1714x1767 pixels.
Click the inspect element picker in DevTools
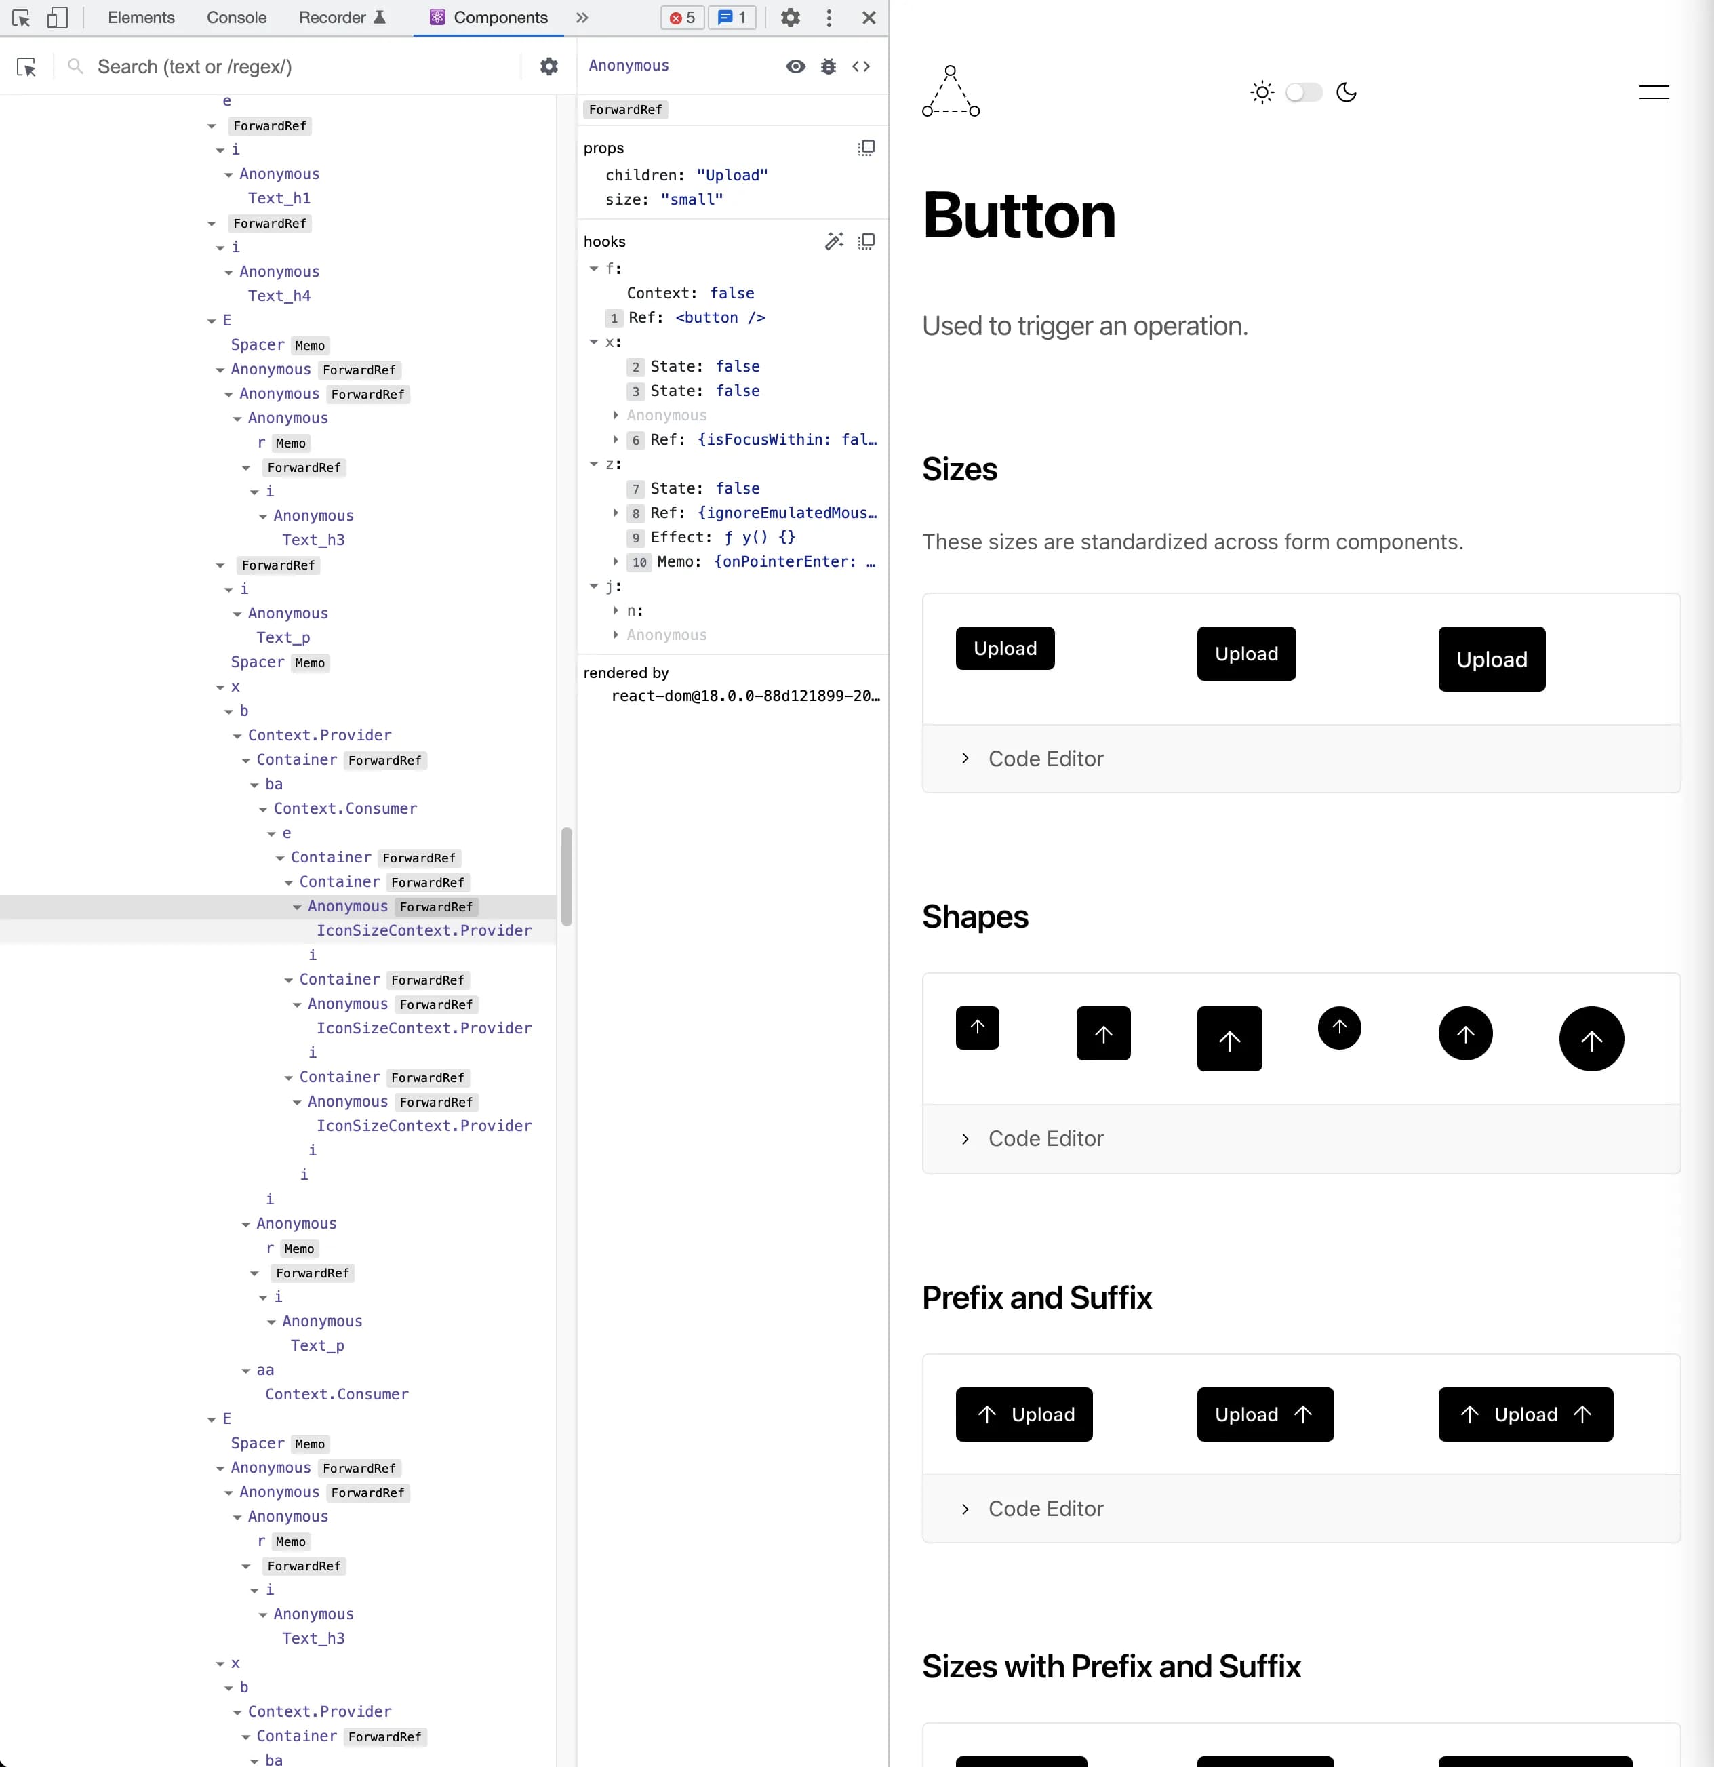click(x=21, y=18)
